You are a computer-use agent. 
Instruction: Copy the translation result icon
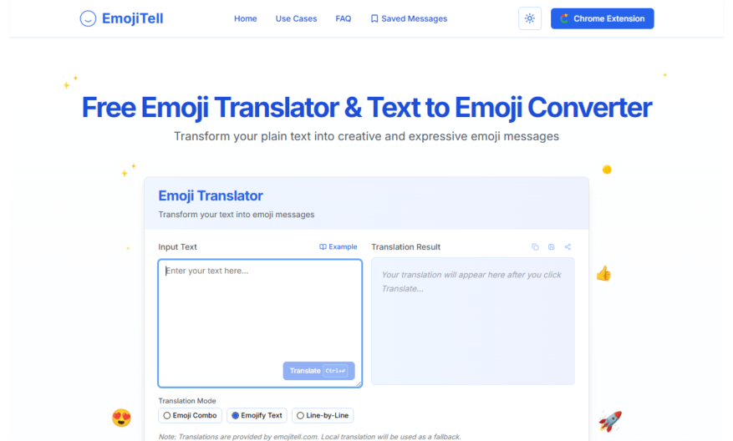click(535, 246)
